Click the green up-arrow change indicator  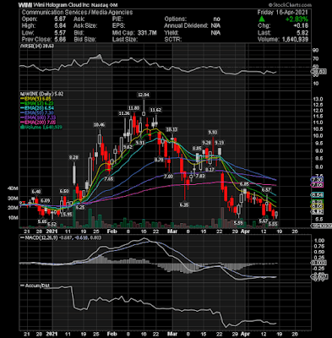(x=262, y=19)
